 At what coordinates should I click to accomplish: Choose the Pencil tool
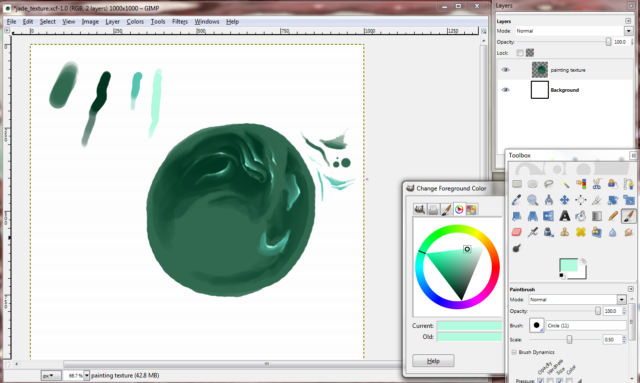tap(612, 216)
